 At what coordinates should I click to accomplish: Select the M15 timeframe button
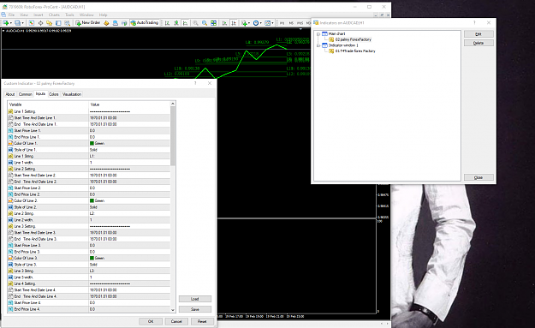[x=300, y=23]
